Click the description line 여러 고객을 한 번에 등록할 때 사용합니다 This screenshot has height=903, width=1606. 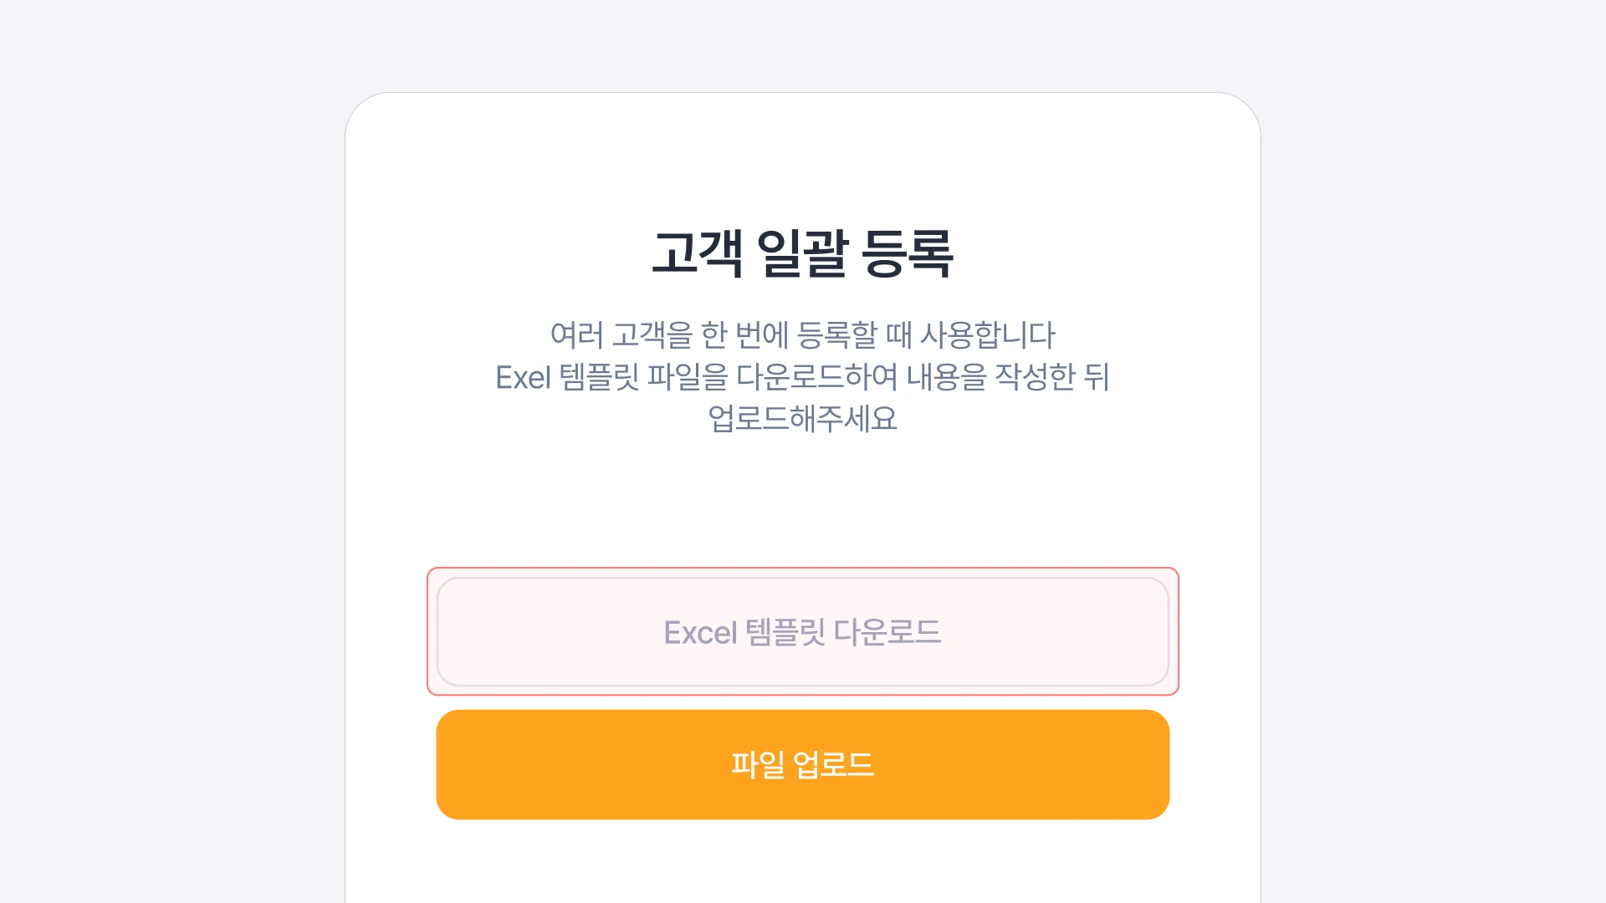click(x=803, y=334)
